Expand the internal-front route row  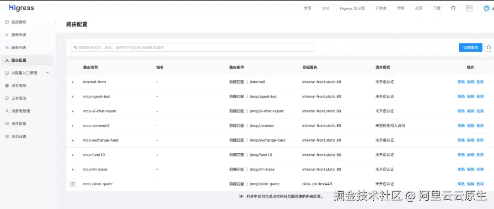tap(73, 82)
